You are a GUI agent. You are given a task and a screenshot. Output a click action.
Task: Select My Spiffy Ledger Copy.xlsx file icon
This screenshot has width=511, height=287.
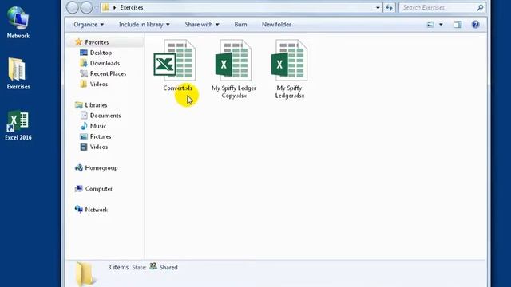point(233,61)
